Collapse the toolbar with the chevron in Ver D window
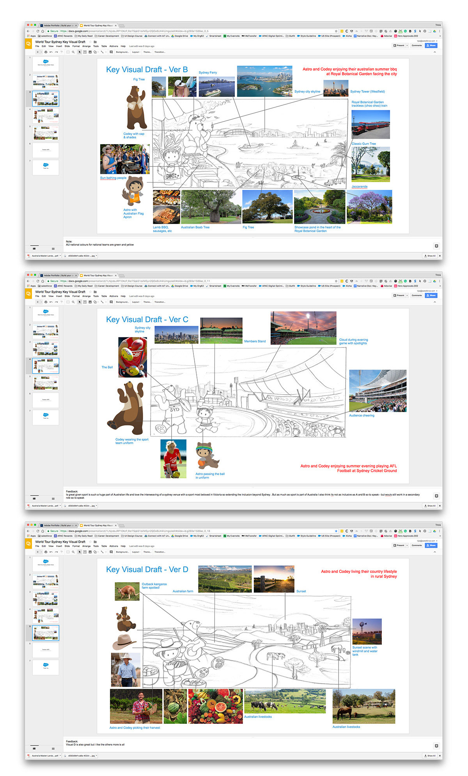 [x=435, y=552]
